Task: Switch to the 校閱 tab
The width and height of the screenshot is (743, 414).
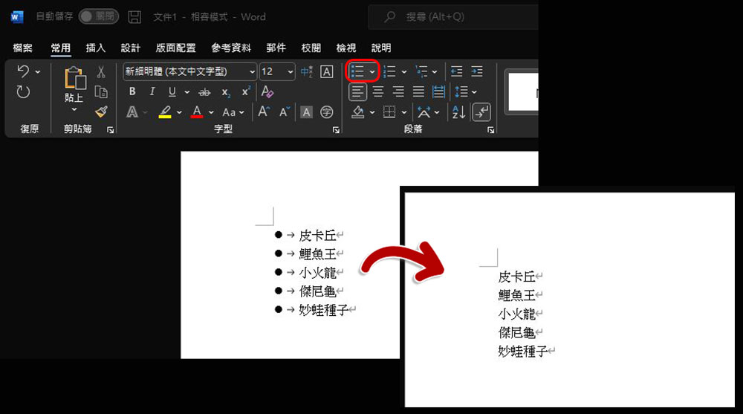Action: pyautogui.click(x=311, y=48)
